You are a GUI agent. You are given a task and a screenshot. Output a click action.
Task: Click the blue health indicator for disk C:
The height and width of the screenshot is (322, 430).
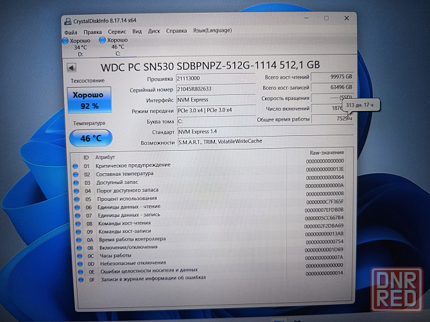(x=102, y=40)
